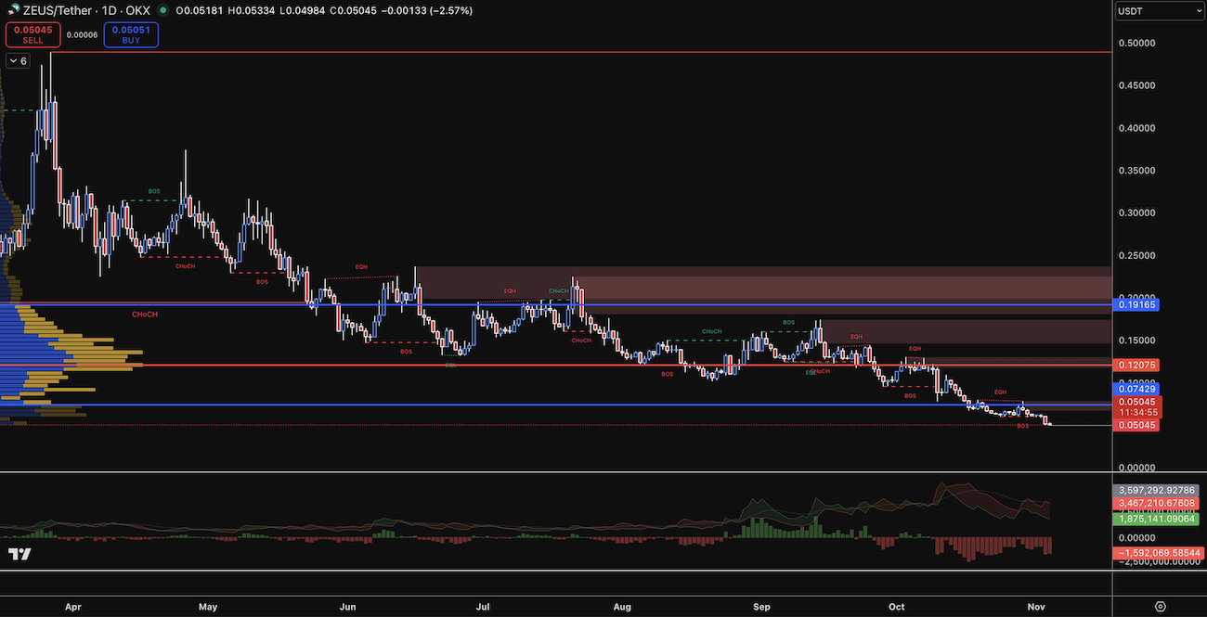Click the Sep label on time axis

(761, 607)
